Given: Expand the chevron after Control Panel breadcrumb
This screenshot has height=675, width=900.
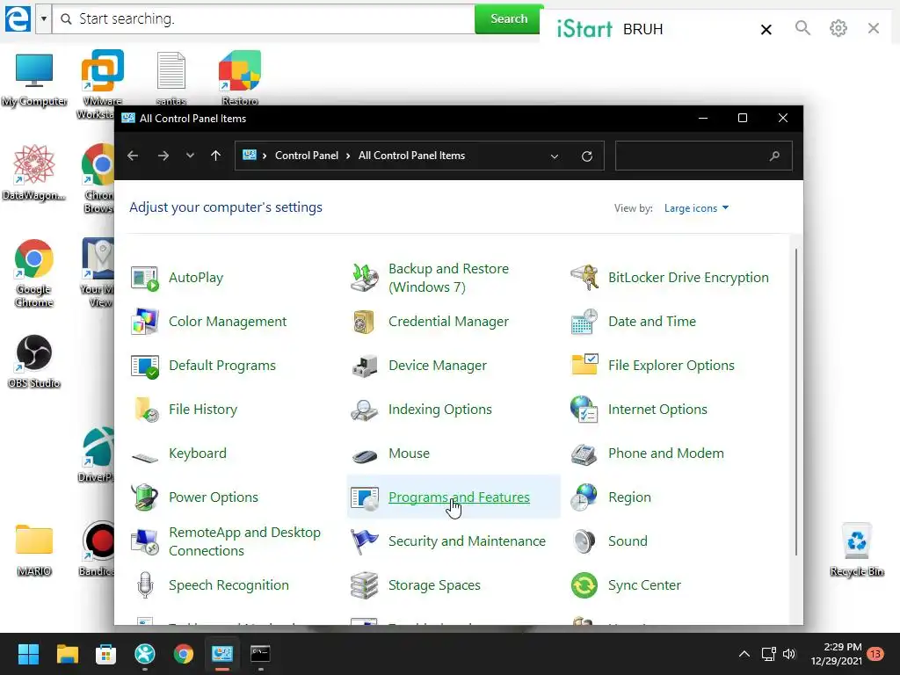Looking at the screenshot, I should coord(348,156).
